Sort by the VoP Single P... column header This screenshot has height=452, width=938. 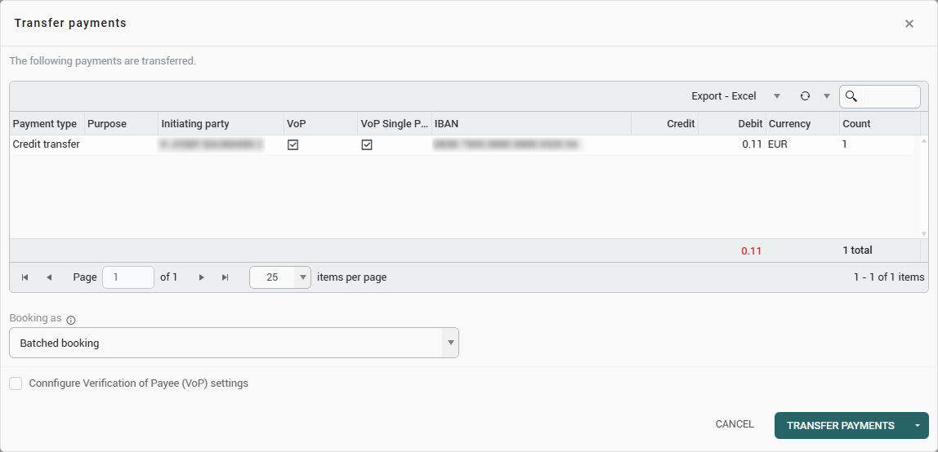tap(395, 124)
